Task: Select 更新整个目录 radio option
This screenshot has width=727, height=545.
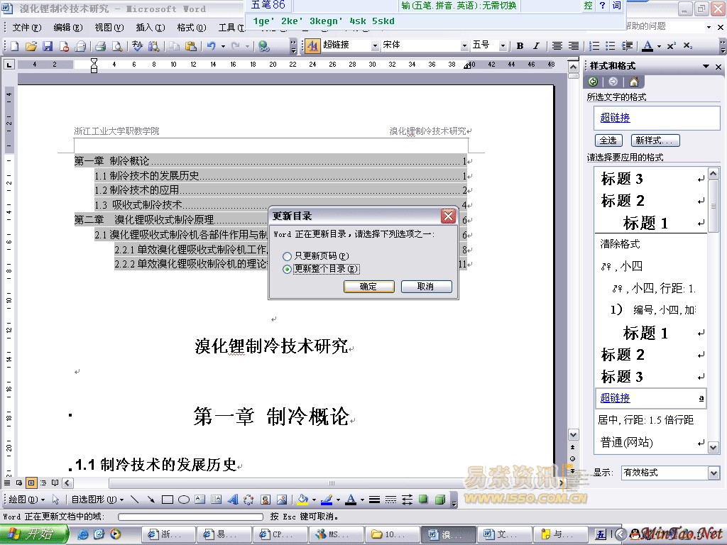Action: [287, 269]
